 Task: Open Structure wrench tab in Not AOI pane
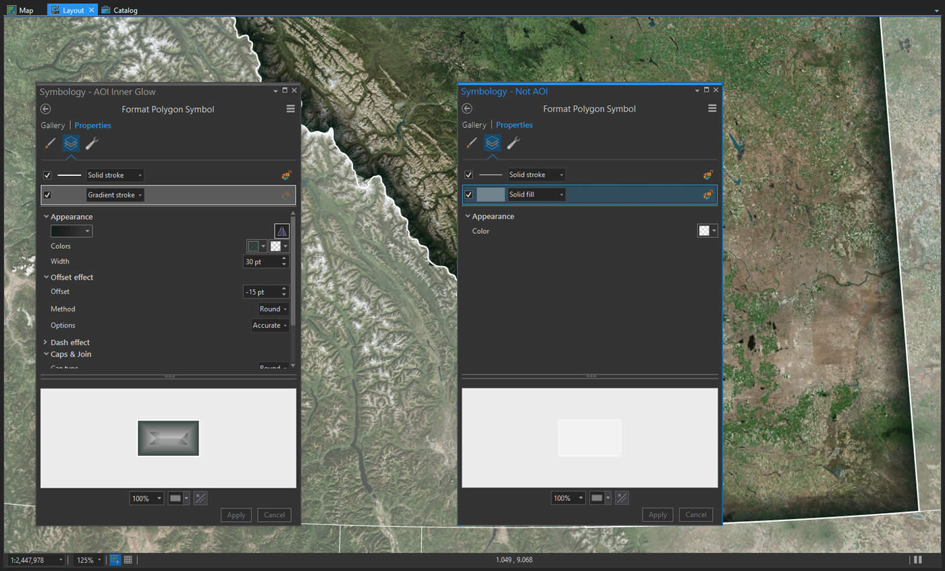tap(513, 142)
